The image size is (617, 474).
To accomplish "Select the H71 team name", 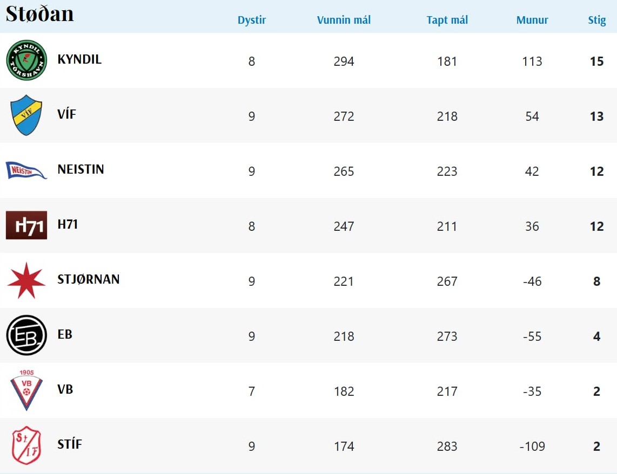I will pos(68,224).
